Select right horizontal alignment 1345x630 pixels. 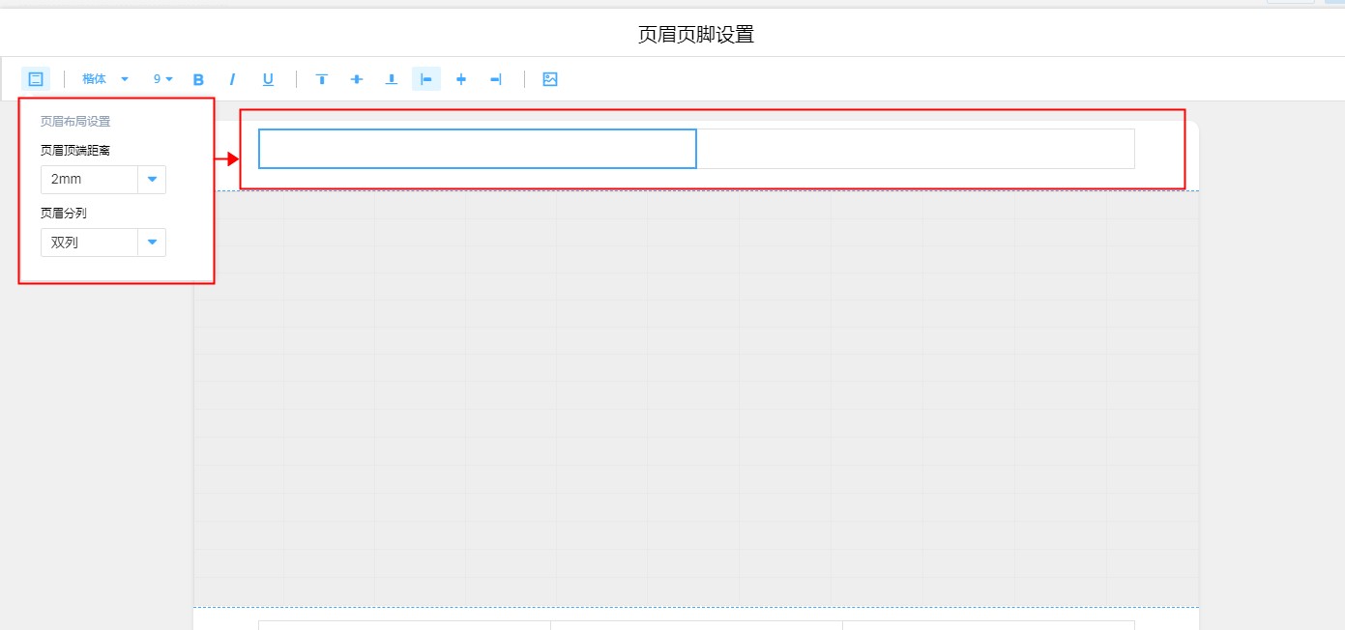[x=496, y=79]
